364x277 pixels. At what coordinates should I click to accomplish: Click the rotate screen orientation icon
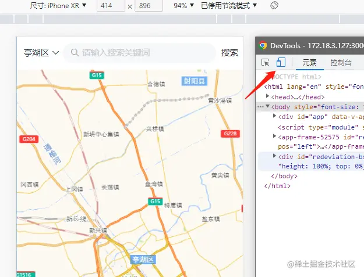274,5
